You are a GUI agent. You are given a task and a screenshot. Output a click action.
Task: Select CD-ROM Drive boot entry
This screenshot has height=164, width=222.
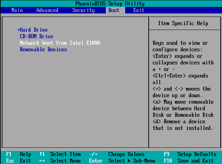pyautogui.click(x=36, y=37)
